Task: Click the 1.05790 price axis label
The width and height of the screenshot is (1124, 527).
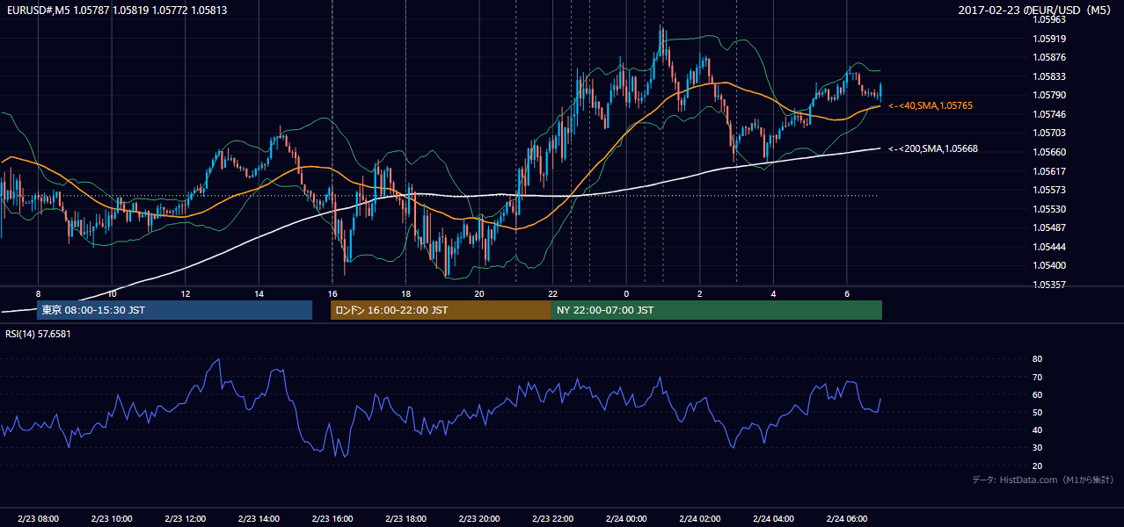Action: pyautogui.click(x=1050, y=95)
